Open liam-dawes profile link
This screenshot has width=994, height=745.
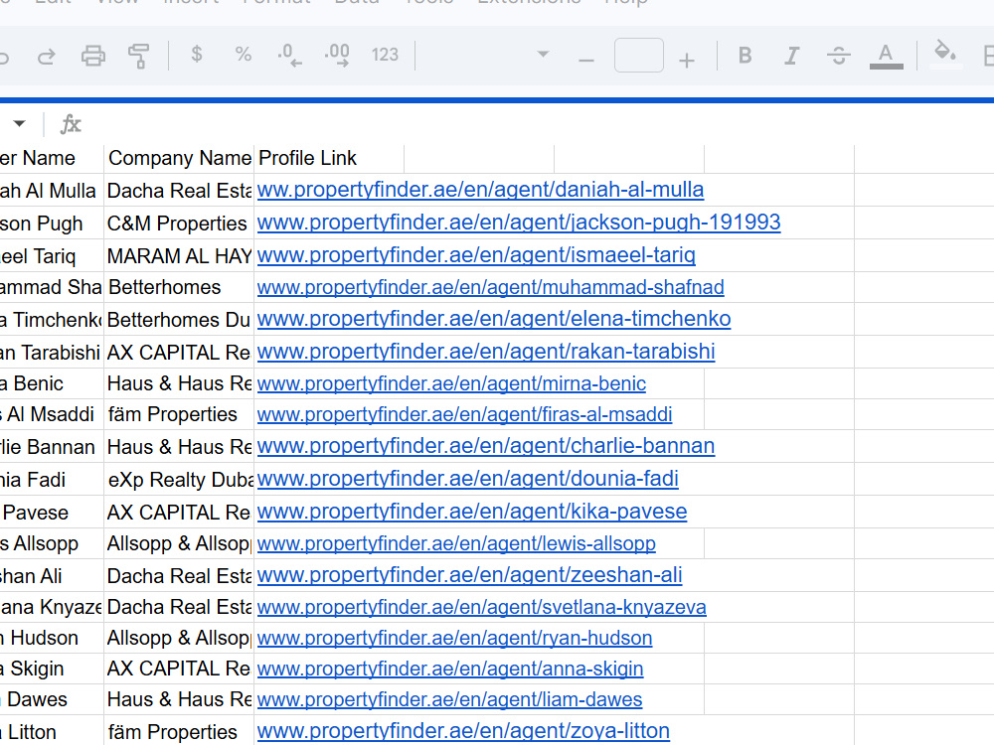449,699
